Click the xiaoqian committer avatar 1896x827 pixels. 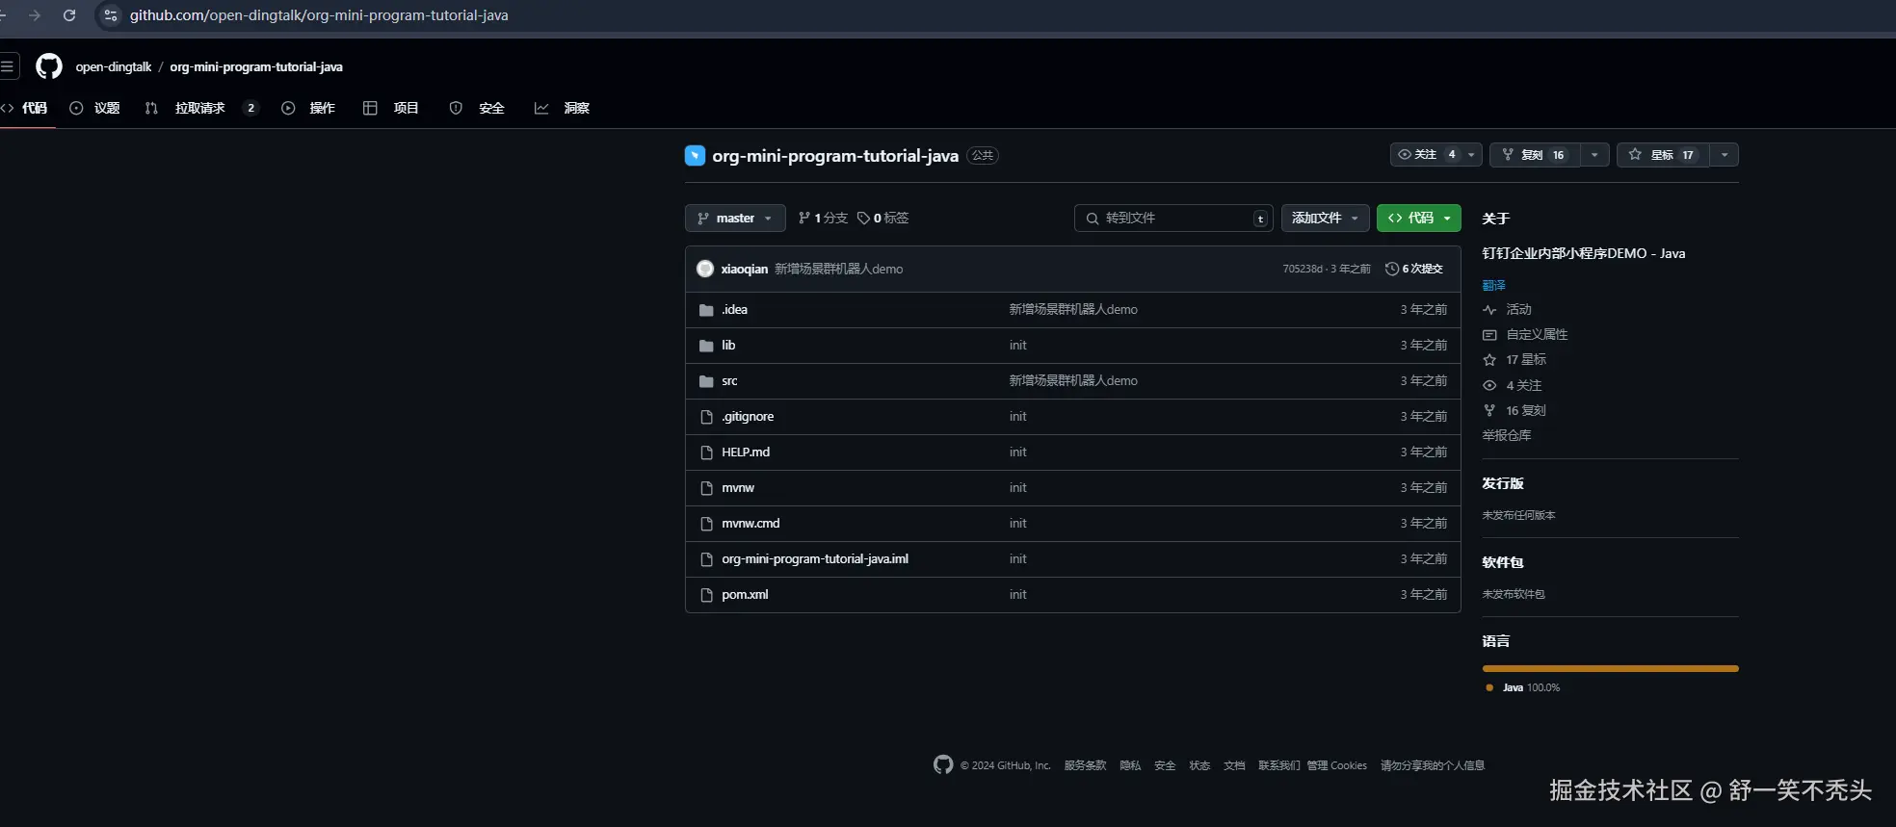pos(705,269)
